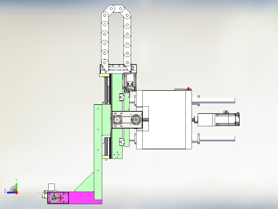The image size is (278, 209).
Task: Select the belt drive housing with two pulleys
Action: (127, 120)
